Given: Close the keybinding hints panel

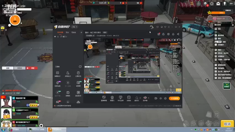Looking at the screenshot, I should coord(233,25).
